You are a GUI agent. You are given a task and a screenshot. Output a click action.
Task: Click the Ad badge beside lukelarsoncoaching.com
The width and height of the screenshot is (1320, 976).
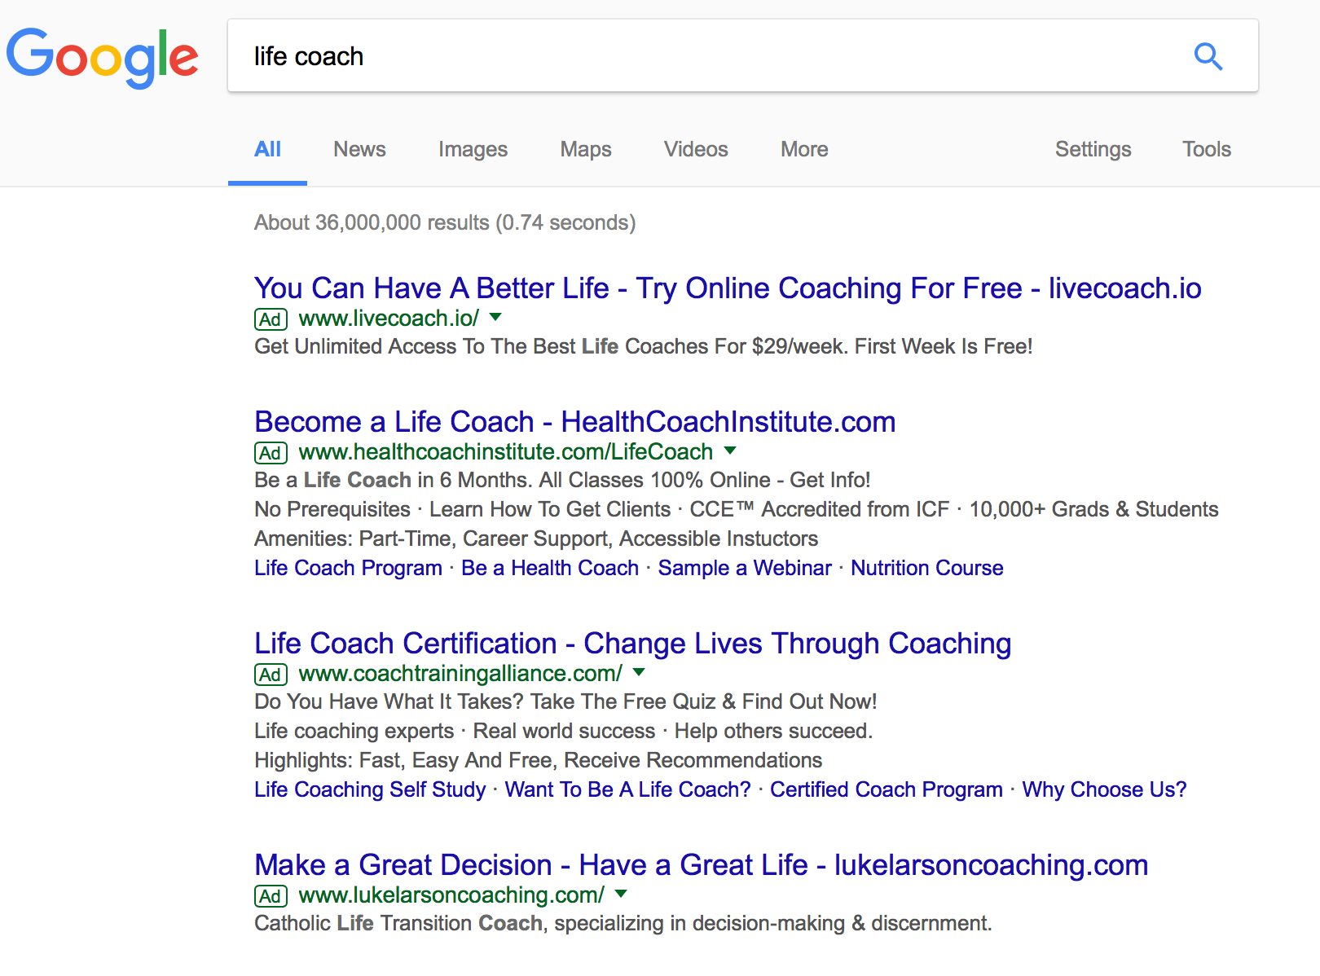(271, 896)
